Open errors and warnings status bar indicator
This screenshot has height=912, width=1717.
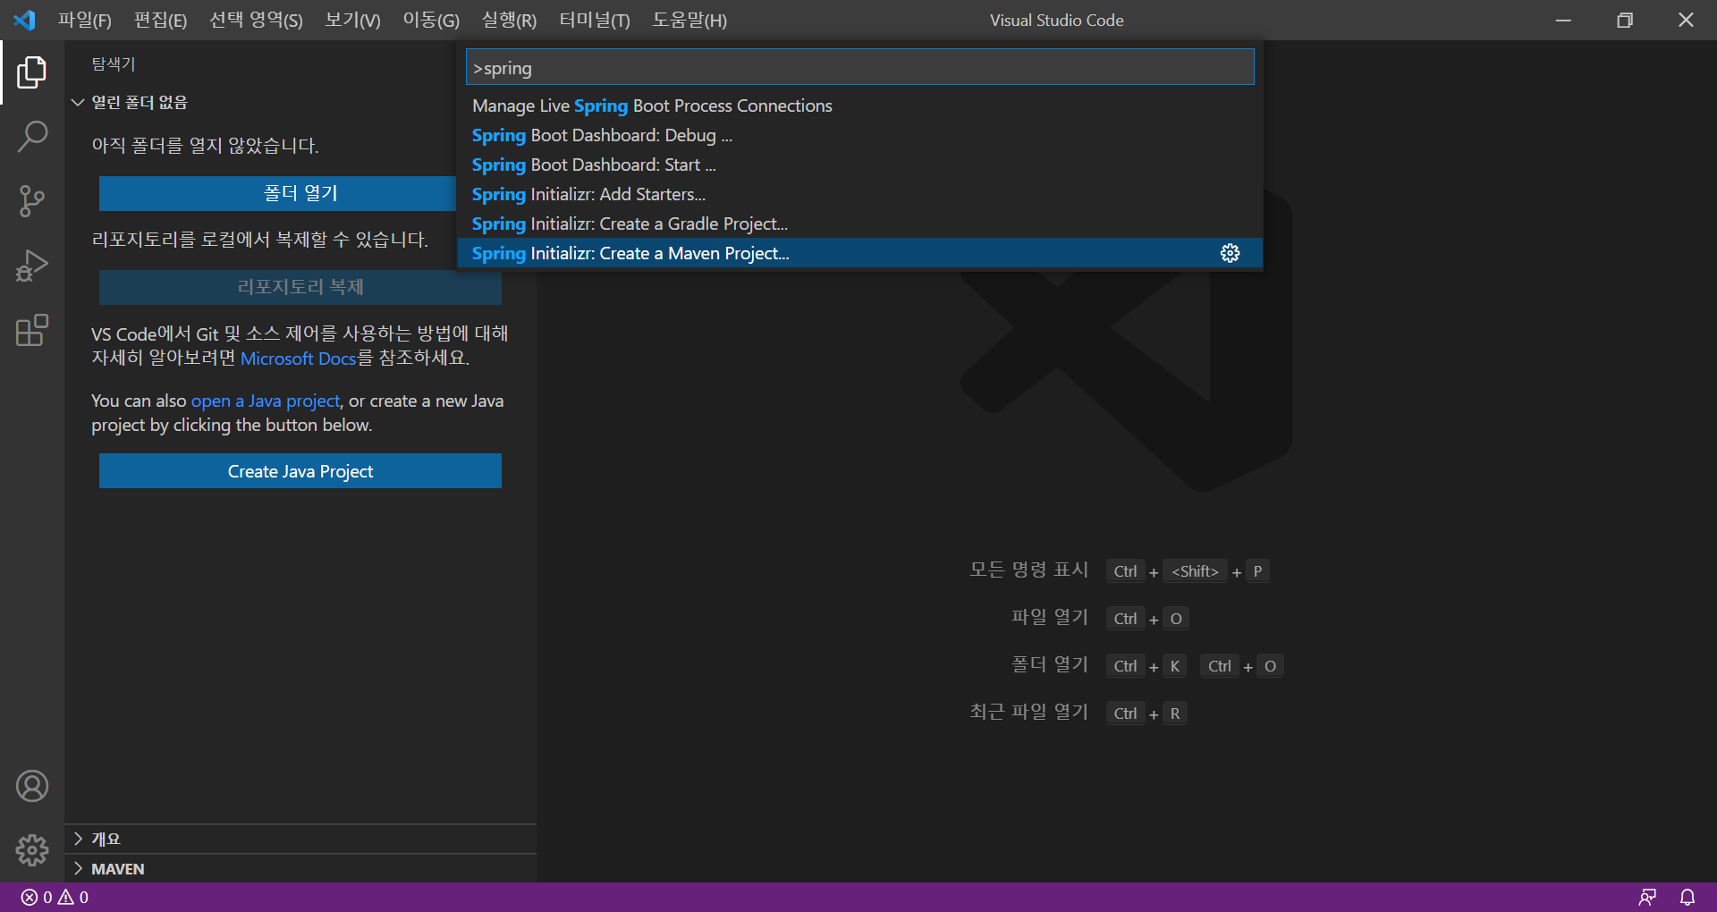click(55, 897)
